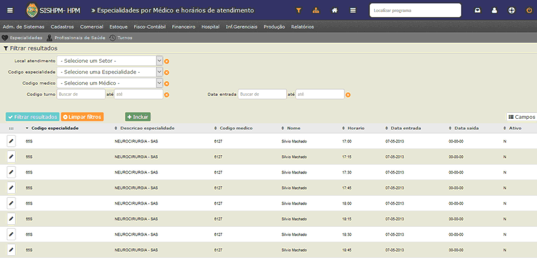Screen dimensions: 537x259
Task: Go to Turnos submenu
Action: [121, 38]
